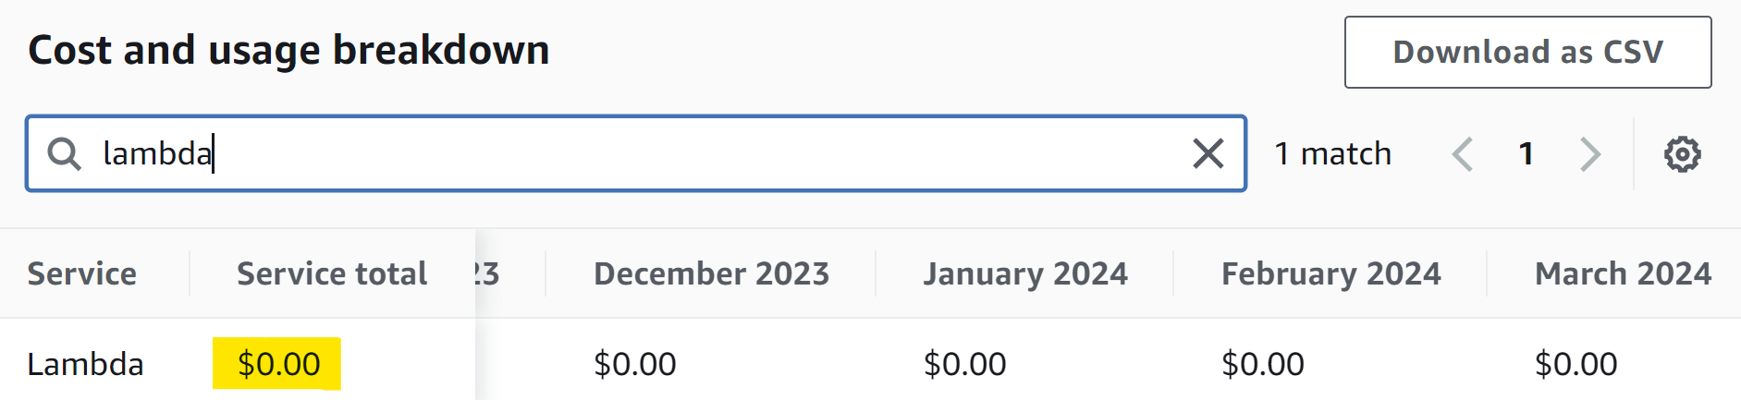
Task: Click Lambda February 2024 cost cell
Action: tap(1262, 364)
